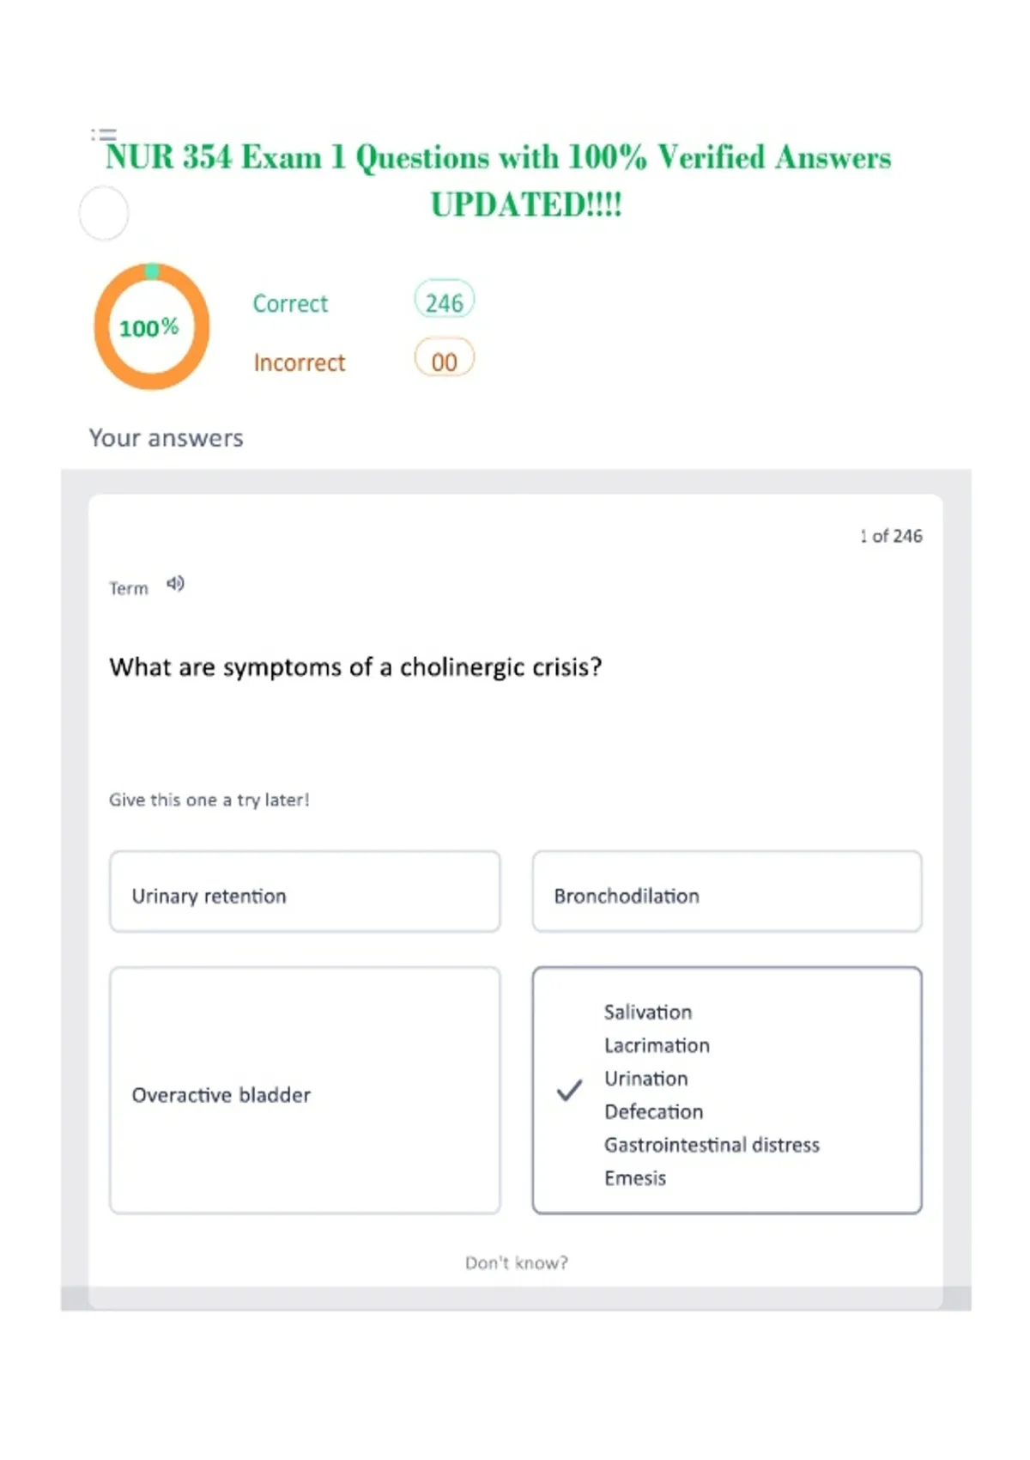Click the Incorrect count badge 00
Screen dimensions: 1030x1460
[444, 361]
